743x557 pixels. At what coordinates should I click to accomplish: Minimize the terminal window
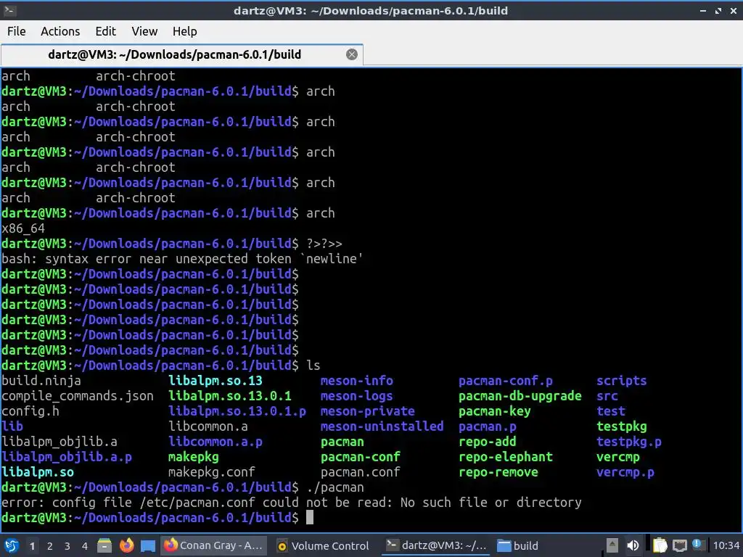point(703,10)
